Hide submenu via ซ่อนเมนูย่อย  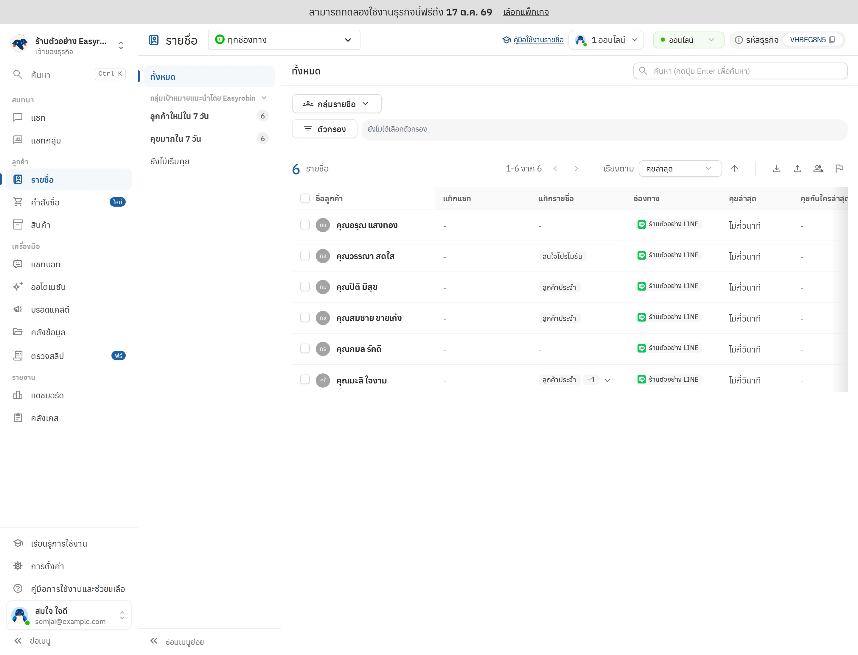177,641
